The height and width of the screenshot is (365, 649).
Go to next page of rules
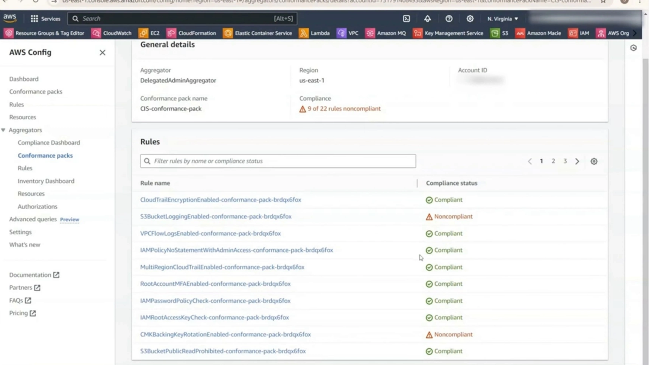(x=577, y=161)
